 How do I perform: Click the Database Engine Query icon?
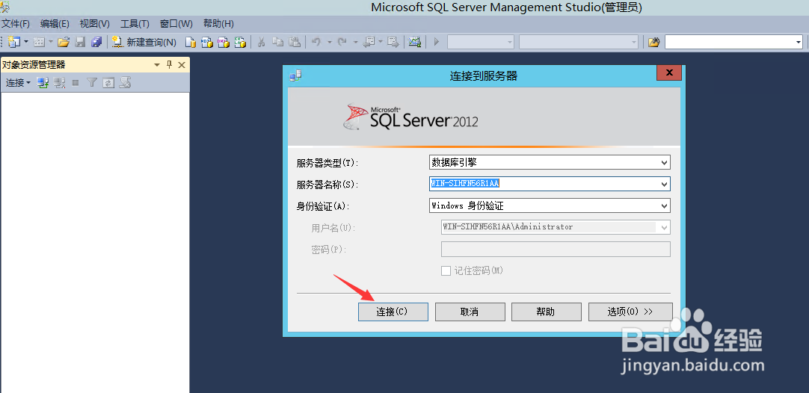(x=191, y=43)
